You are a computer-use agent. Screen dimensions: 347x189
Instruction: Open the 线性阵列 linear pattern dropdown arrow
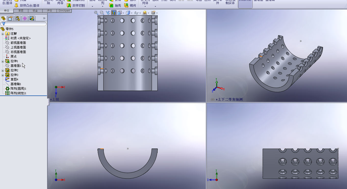pos(102,6)
